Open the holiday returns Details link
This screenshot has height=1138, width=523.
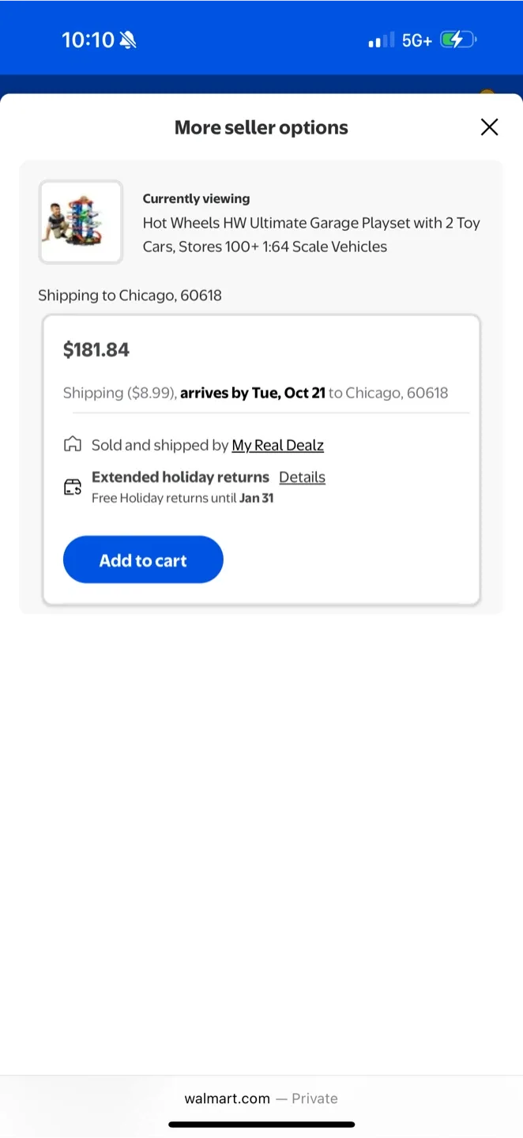coord(302,477)
